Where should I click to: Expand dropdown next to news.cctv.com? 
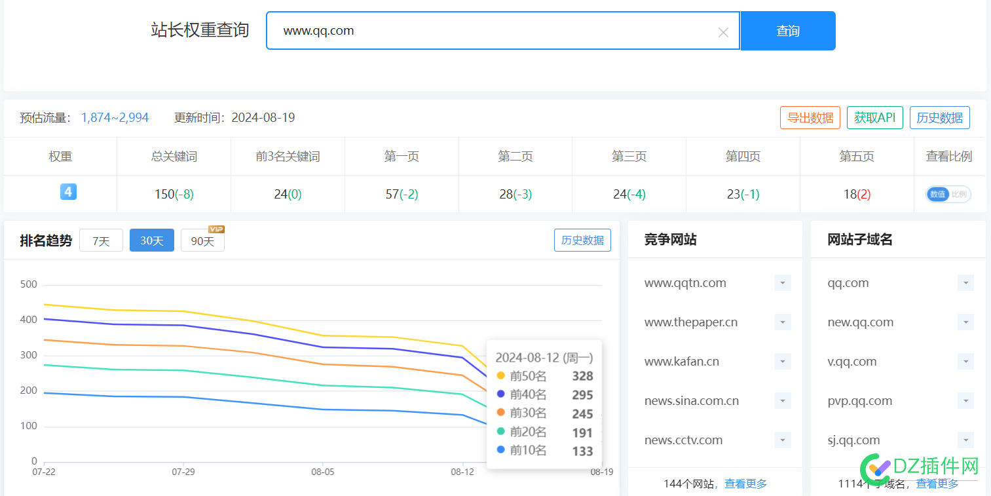(783, 440)
